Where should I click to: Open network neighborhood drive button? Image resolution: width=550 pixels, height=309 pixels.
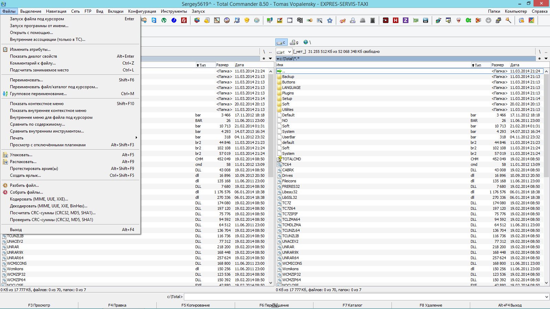tap(307, 42)
